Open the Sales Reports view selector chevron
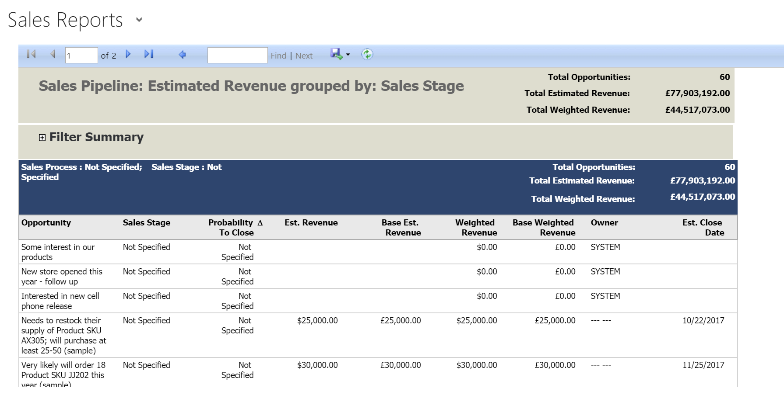This screenshot has width=784, height=409. [x=139, y=21]
